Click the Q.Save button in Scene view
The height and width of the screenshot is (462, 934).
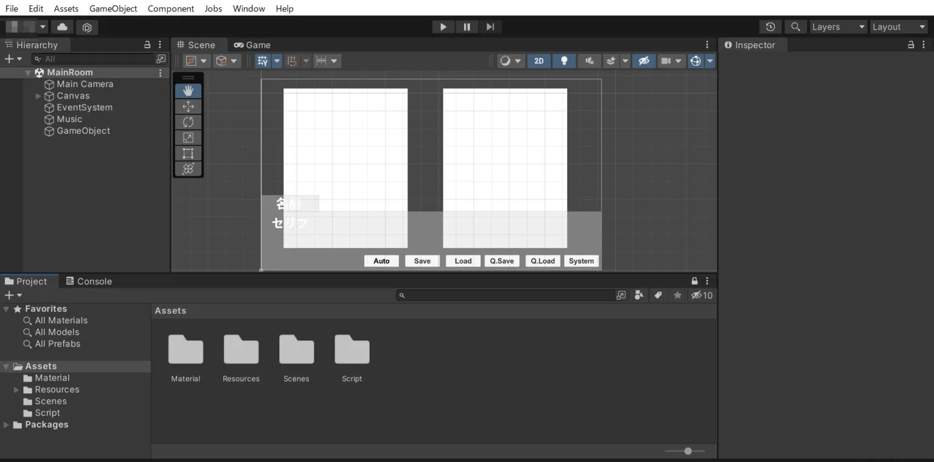pyautogui.click(x=502, y=261)
